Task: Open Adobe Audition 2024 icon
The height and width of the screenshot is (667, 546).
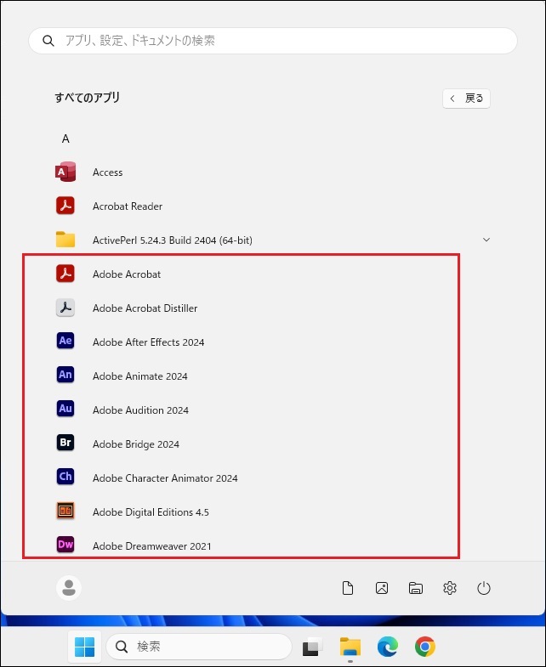Action: tap(65, 410)
